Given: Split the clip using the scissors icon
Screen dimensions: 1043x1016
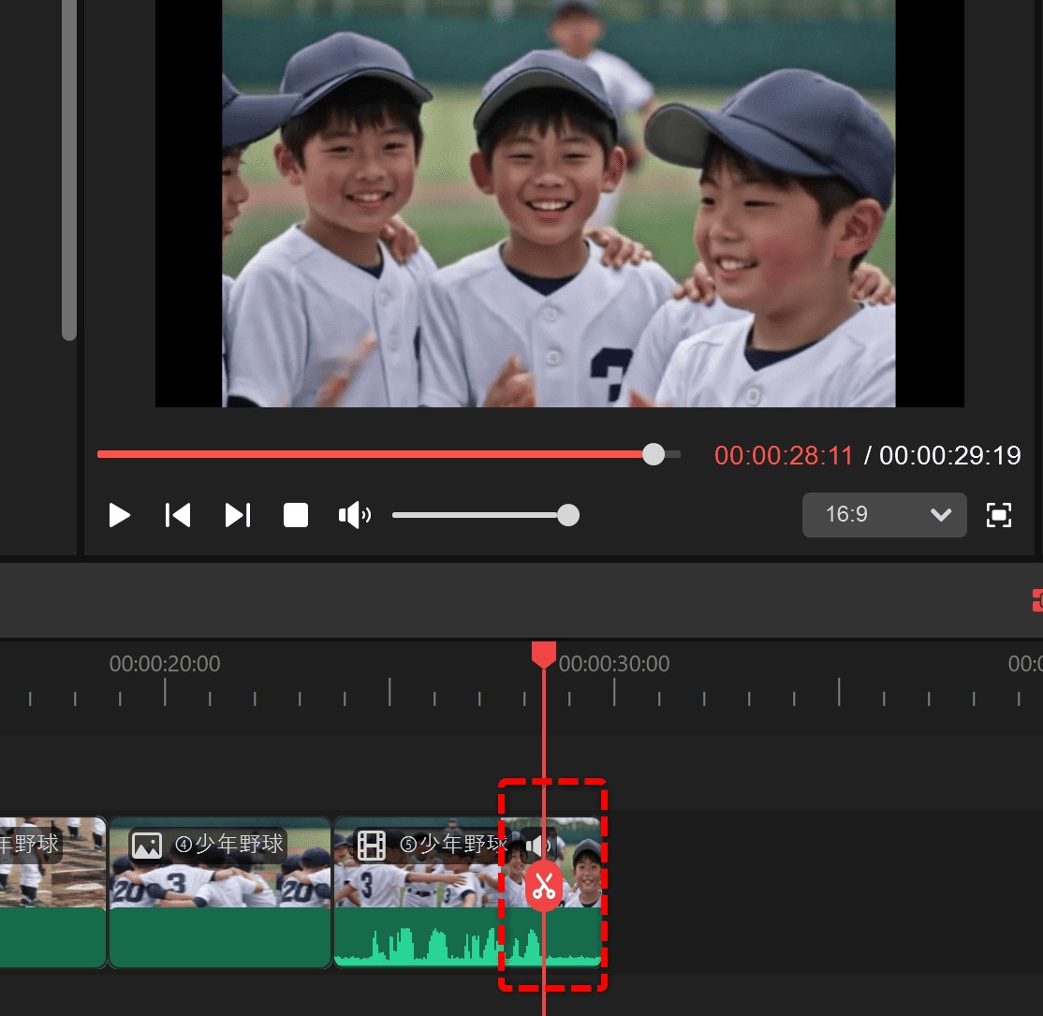Looking at the screenshot, I should 543,885.
